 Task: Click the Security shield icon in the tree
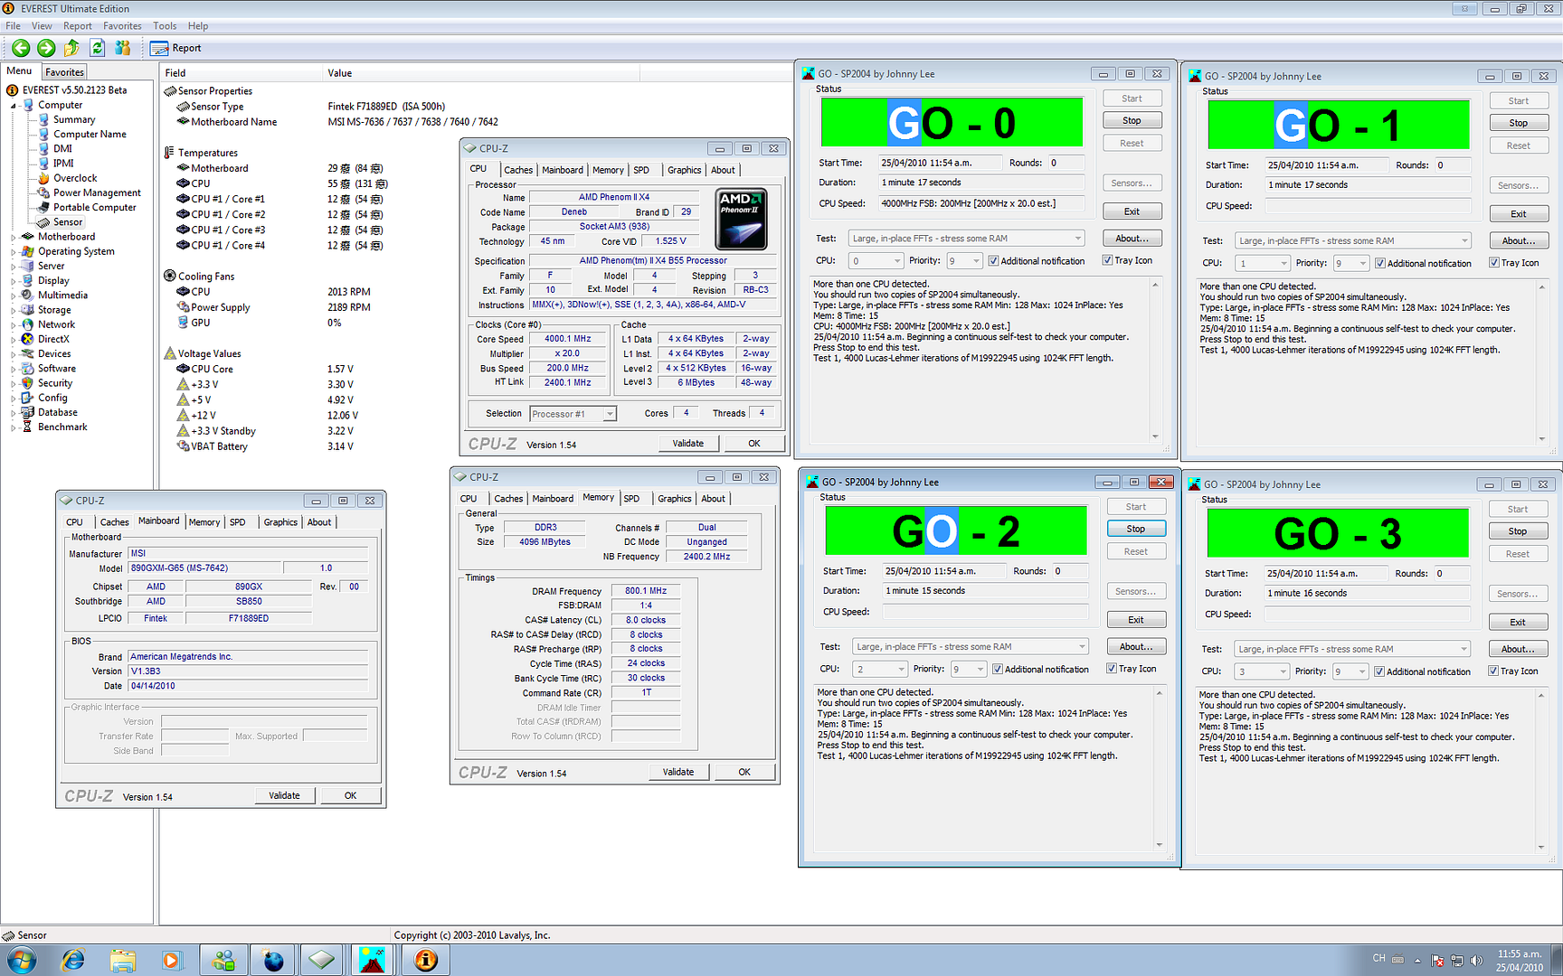point(28,383)
